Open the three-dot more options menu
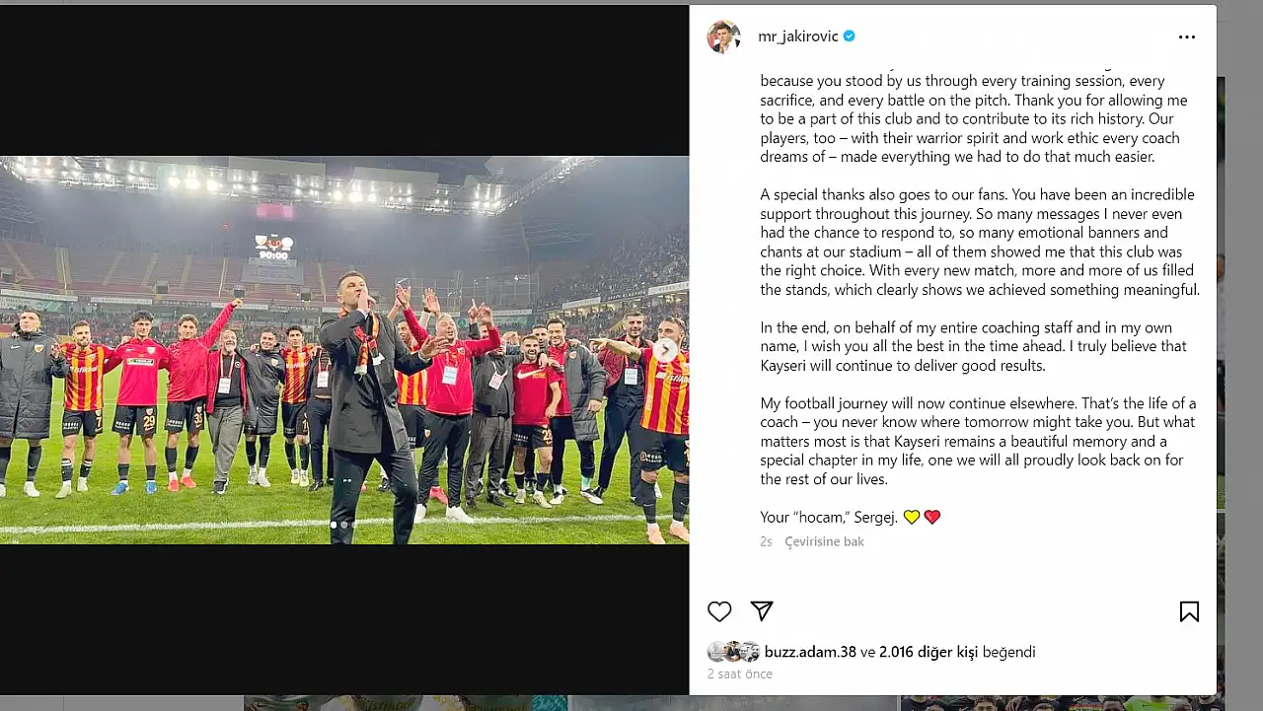1263x711 pixels. coord(1186,37)
